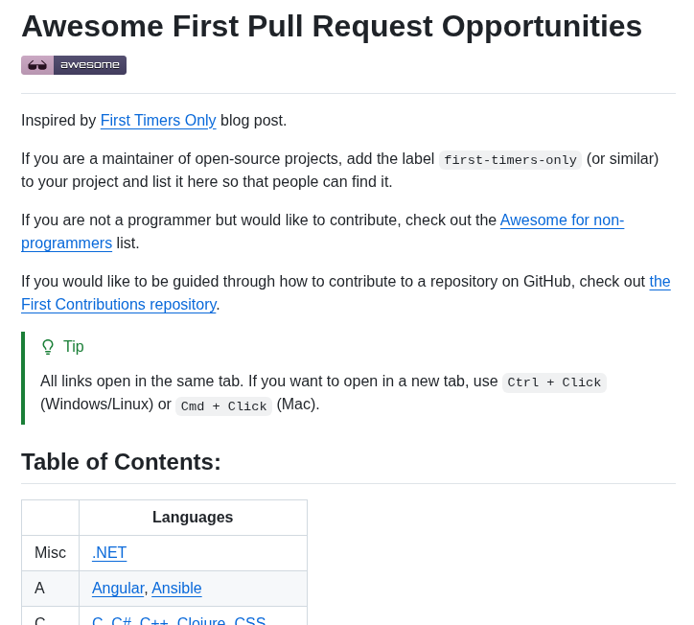Open the CSS link in the table
Screen dimensions: 694x625
(249, 620)
